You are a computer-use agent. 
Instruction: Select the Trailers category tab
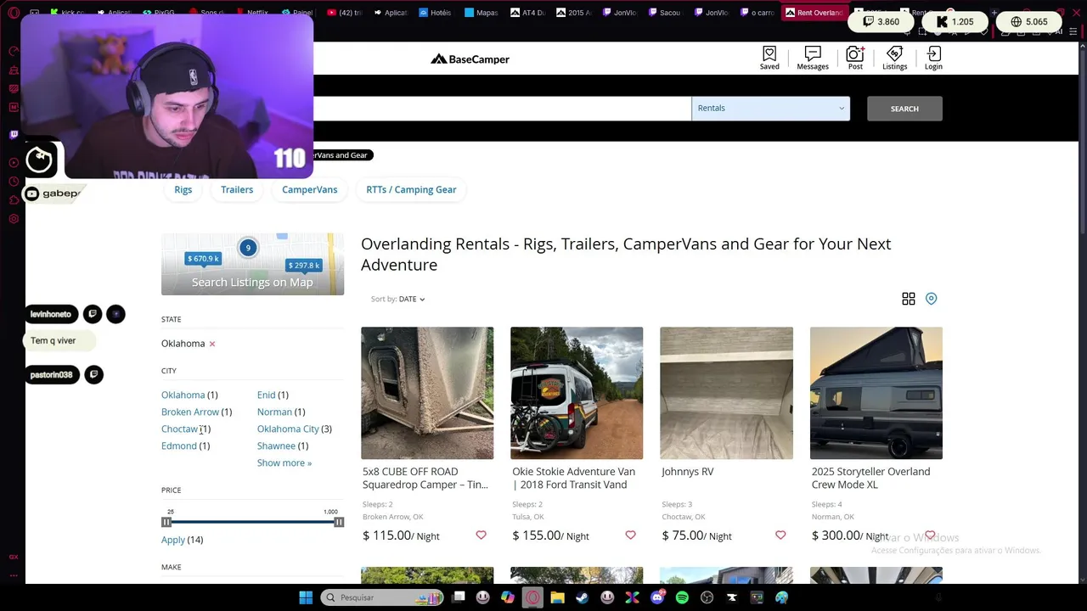[237, 189]
